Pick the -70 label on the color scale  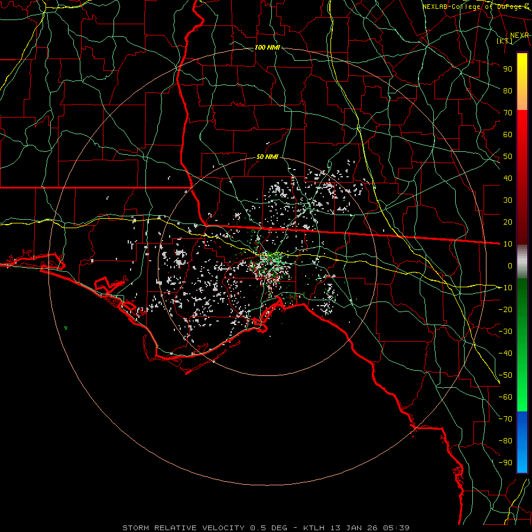pyautogui.click(x=505, y=419)
